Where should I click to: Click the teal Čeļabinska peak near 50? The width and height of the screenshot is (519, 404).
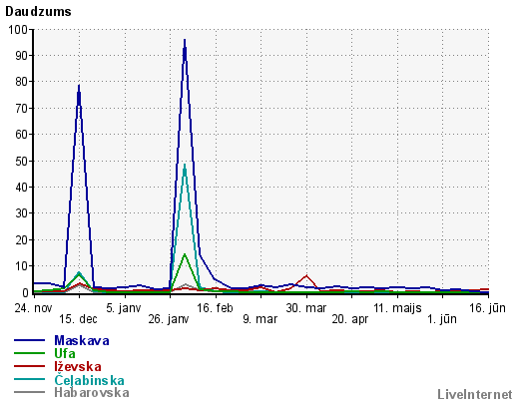click(185, 165)
